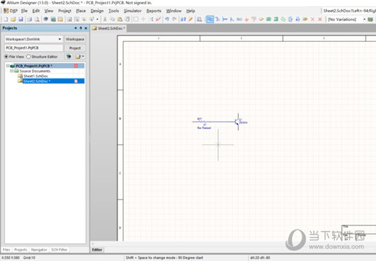Open the Place menu
This screenshot has width=376, height=261.
81,11
